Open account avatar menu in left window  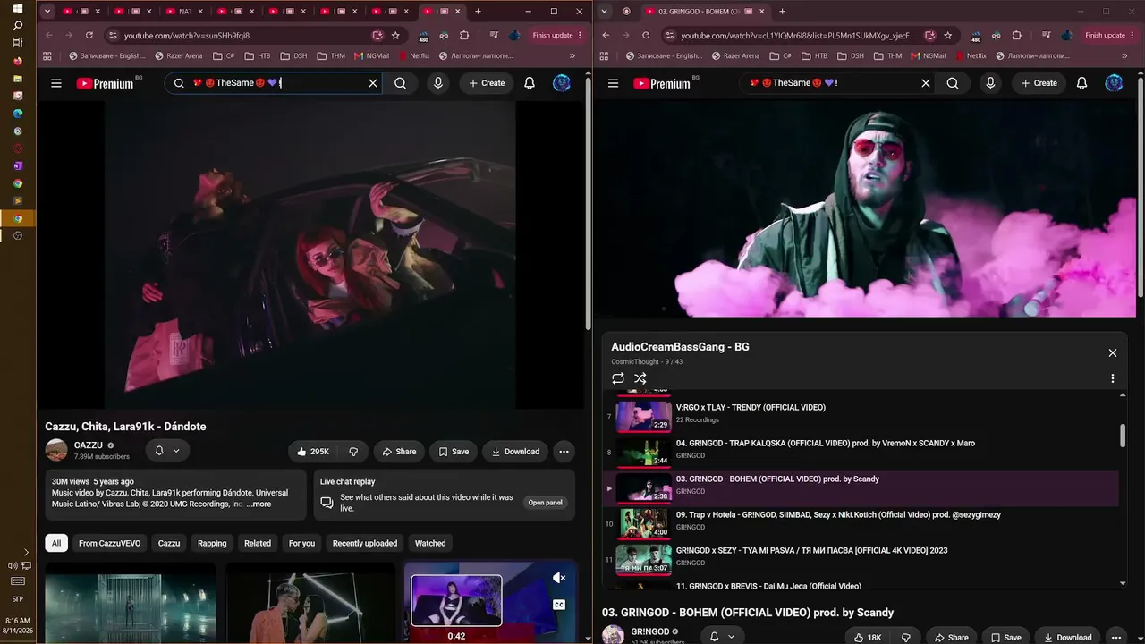coord(562,83)
